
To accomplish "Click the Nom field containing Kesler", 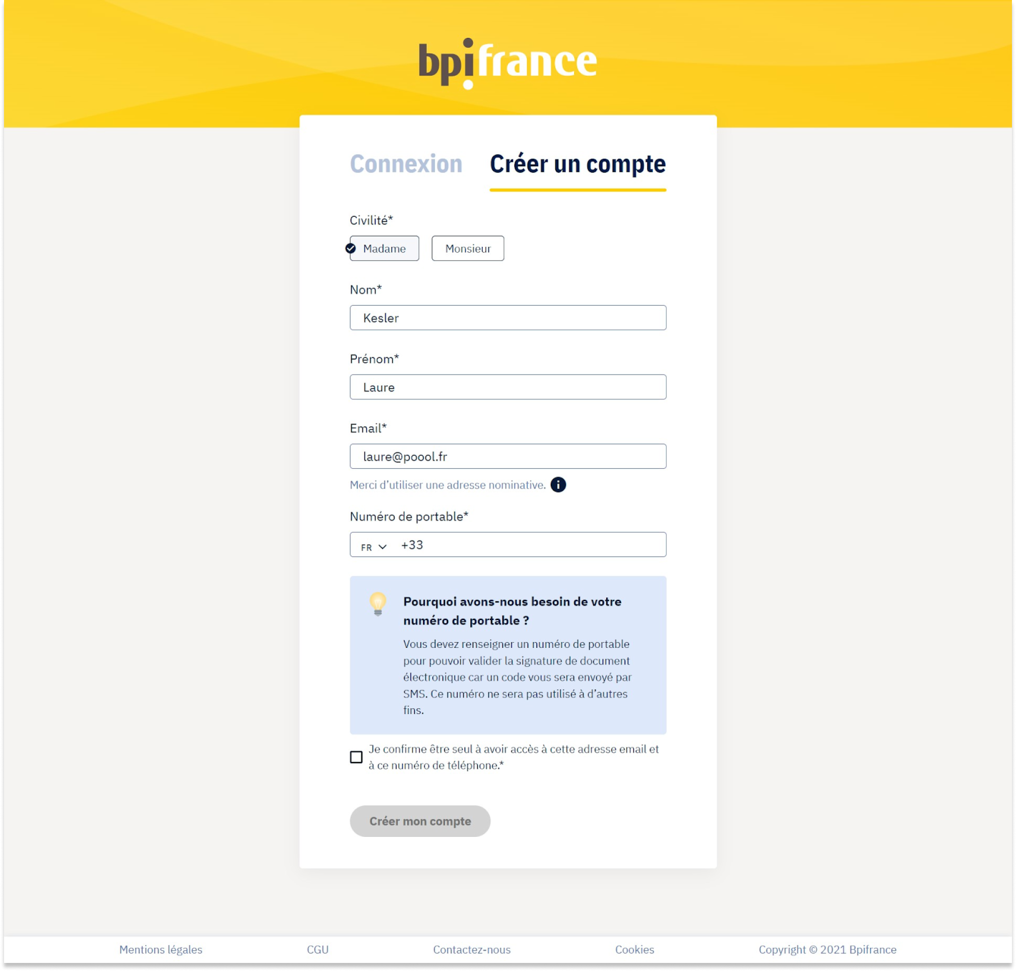I will tap(507, 318).
